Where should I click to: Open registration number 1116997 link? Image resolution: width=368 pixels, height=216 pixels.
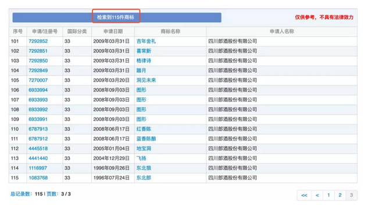pyautogui.click(x=38, y=168)
